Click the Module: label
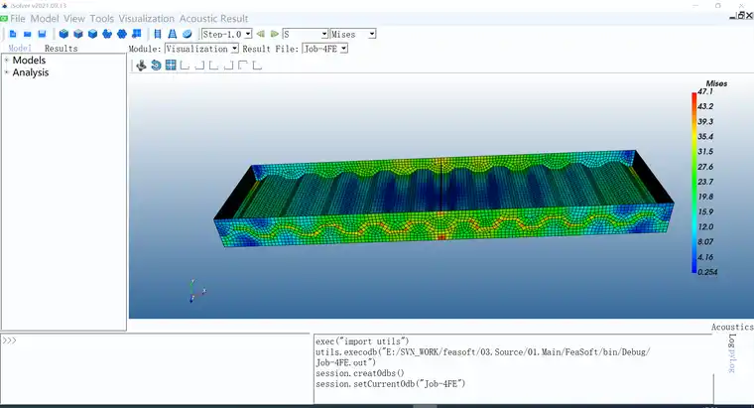Viewport: 754px width, 408px height. 145,49
